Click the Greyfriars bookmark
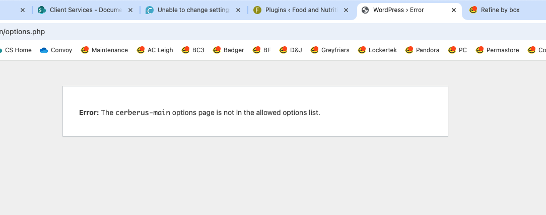546x215 pixels. pyautogui.click(x=330, y=50)
